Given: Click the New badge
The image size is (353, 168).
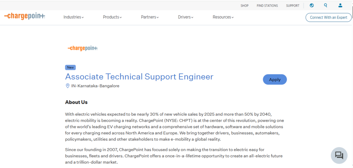Looking at the screenshot, I should click(70, 67).
